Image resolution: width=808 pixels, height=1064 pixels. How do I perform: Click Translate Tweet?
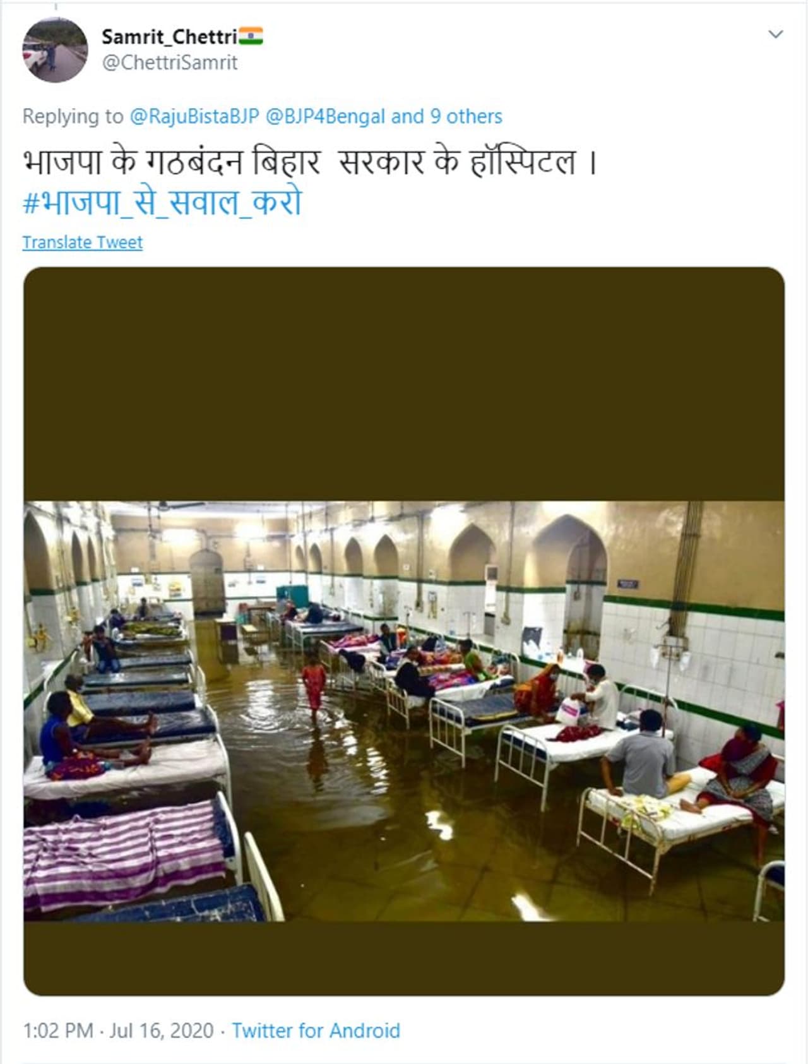pos(83,242)
